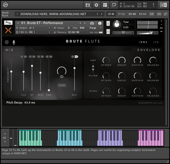Viewport: 170px width, 164px height.
Task: Switch to rack page 49-64
Action: click(x=142, y=14)
